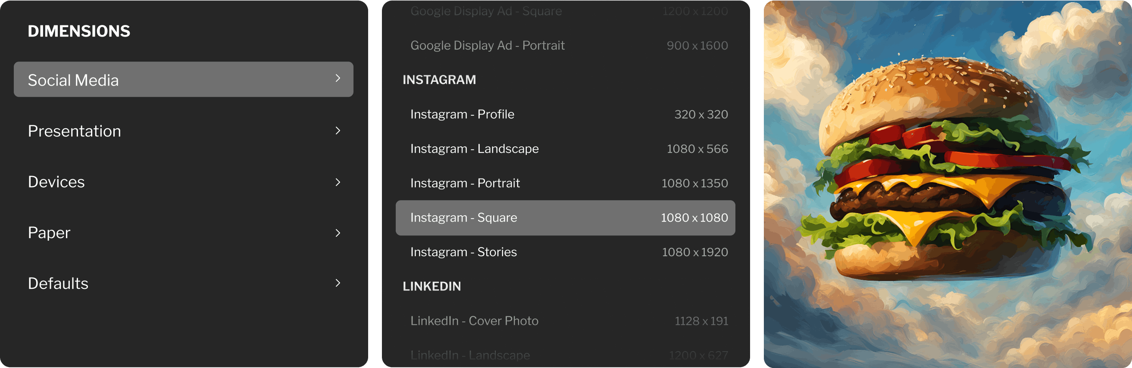The image size is (1132, 368).
Task: Choose LinkedIn - Landscape preset
Action: click(565, 355)
